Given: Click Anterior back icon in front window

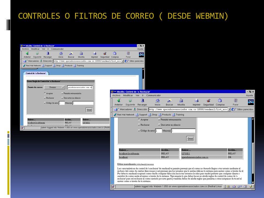Looking at the screenshot, I should [x=119, y=101].
